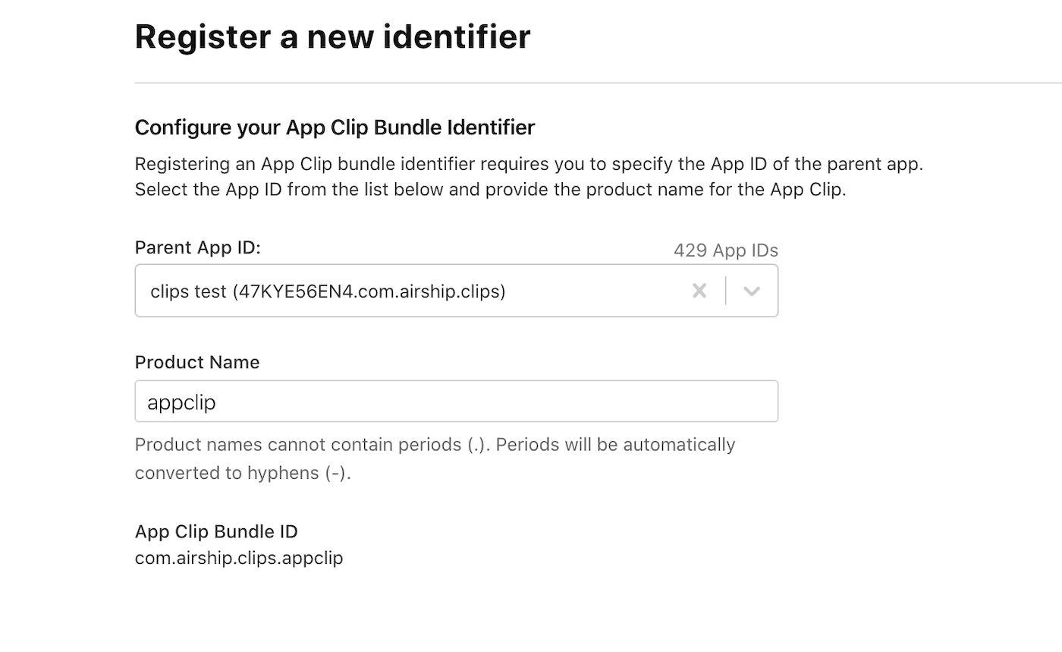
Task: Expand the Parent App ID chevron arrow
Action: coord(752,291)
